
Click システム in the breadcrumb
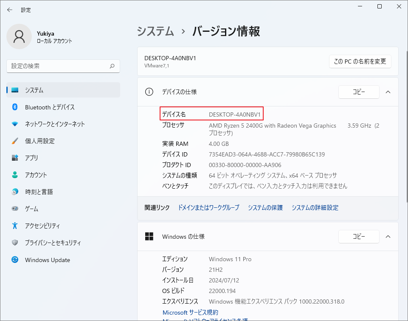click(155, 31)
